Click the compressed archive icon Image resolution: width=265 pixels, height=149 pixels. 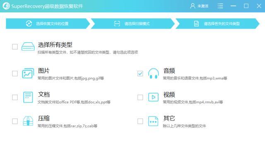pos(28,121)
